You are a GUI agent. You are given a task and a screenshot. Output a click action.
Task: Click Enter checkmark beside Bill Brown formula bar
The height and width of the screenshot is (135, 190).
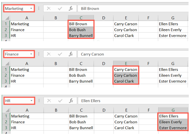coord(60,8)
